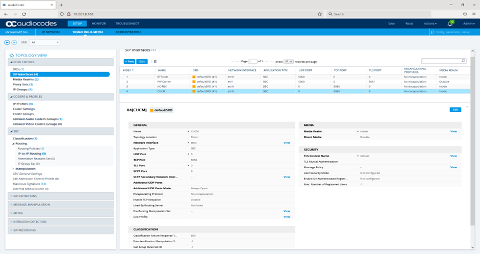Screen dimensions: 480x254
Task: Click the View link for Media Realm
Action: point(453,131)
